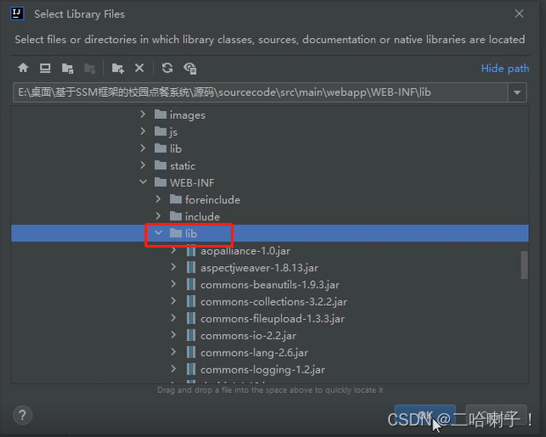Image resolution: width=546 pixels, height=437 pixels.
Task: Click the vertical scrollbar thumb
Action: (524, 265)
